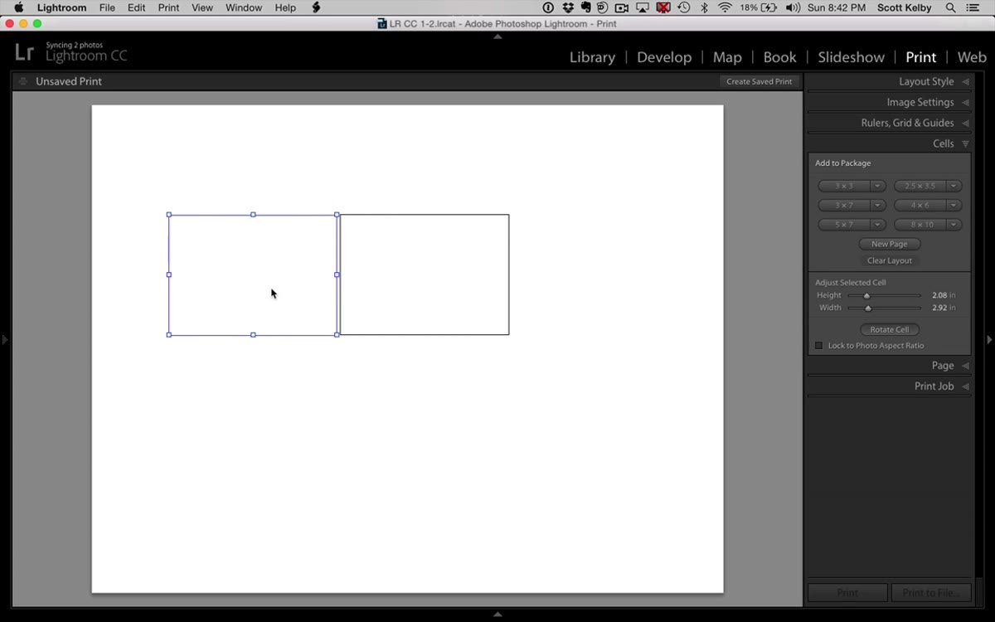The image size is (995, 622).
Task: Open the Web module
Action: (972, 57)
